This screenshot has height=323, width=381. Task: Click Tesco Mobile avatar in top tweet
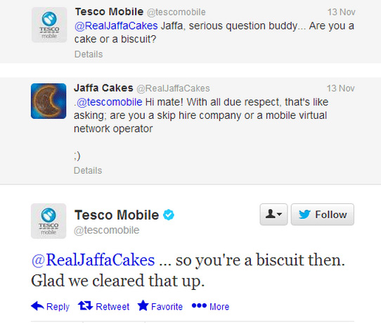[49, 25]
